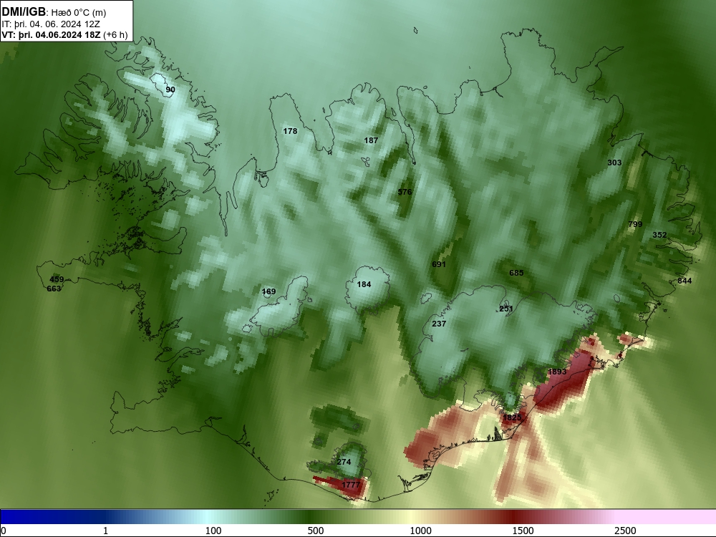Click the 'IT: þri. 04. 06. 2024 12Z' line

click(x=51, y=24)
